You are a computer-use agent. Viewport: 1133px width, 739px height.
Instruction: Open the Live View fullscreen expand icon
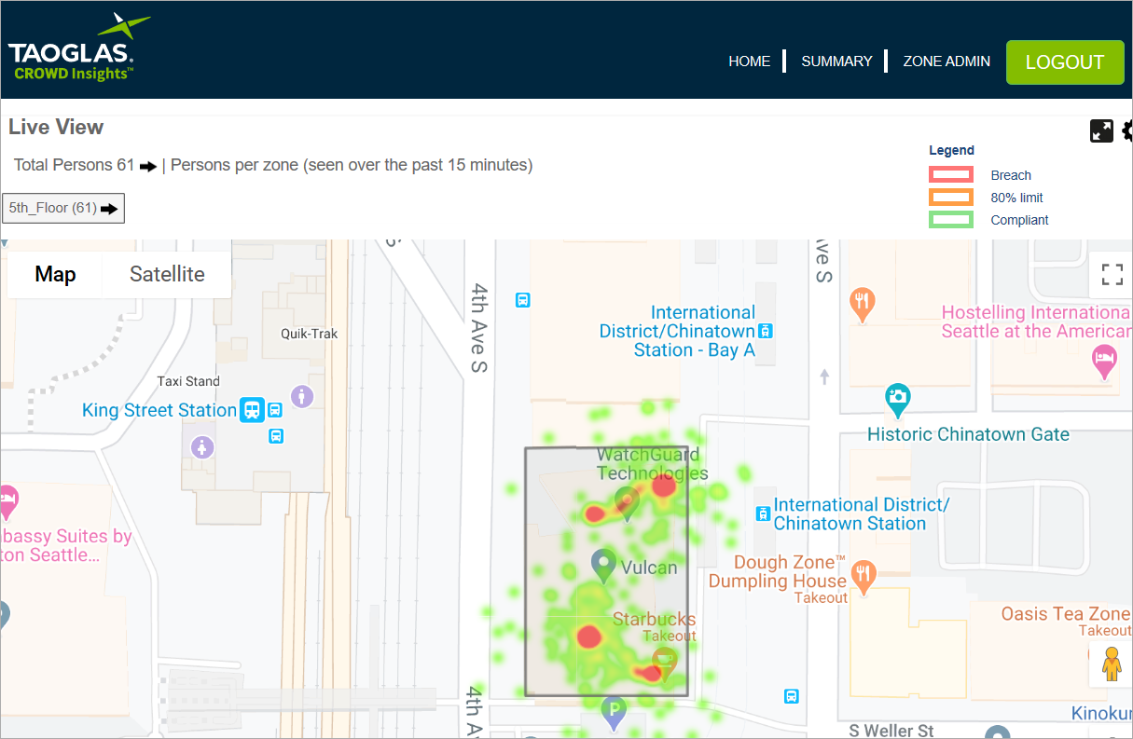(x=1101, y=131)
